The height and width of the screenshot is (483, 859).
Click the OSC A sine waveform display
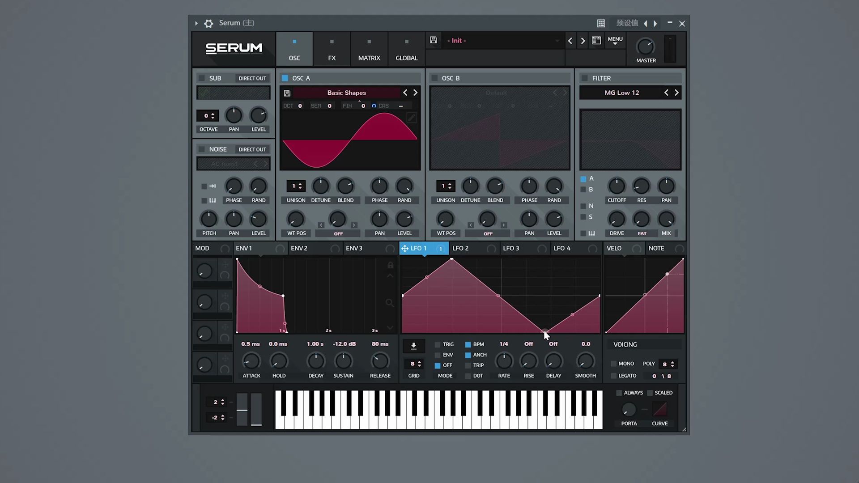click(350, 140)
